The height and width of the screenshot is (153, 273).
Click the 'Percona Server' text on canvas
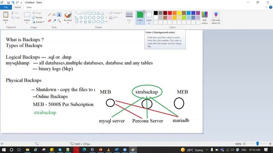[148, 121]
